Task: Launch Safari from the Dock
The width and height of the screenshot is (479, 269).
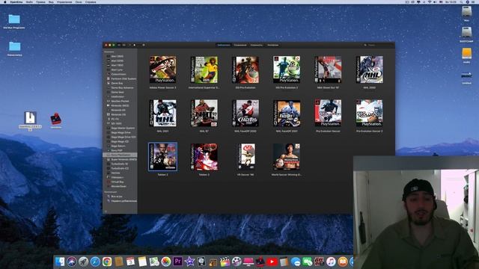Action: tap(95, 262)
